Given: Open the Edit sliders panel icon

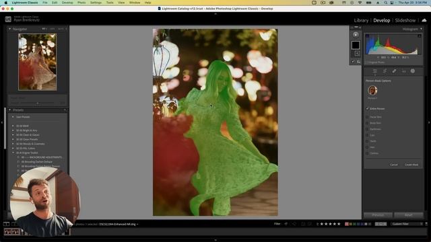Looking at the screenshot, I should click(374, 71).
